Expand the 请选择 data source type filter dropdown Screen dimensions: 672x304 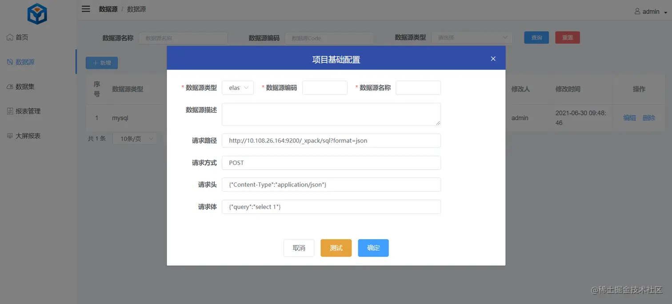(x=471, y=37)
